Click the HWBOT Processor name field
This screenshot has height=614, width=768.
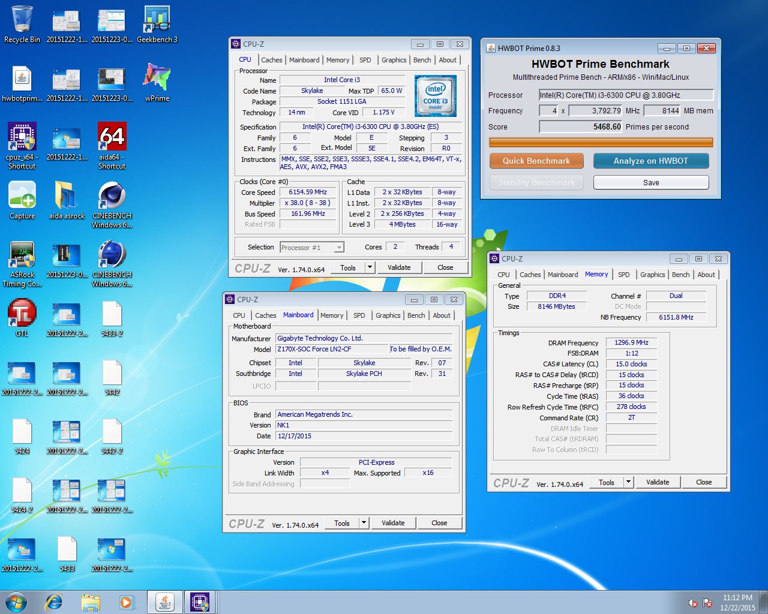[x=626, y=95]
